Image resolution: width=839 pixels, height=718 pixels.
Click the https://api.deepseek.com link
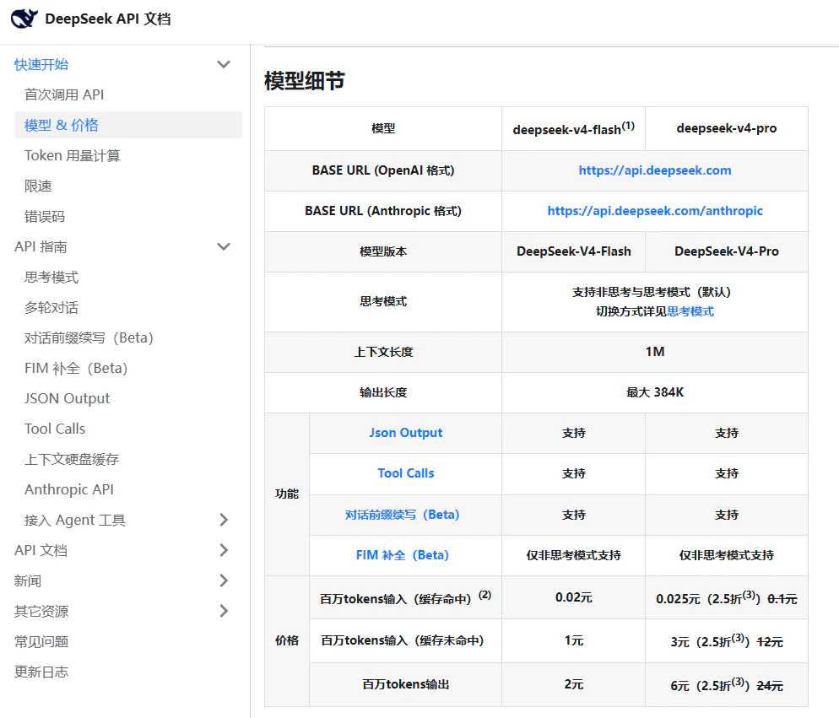point(655,170)
